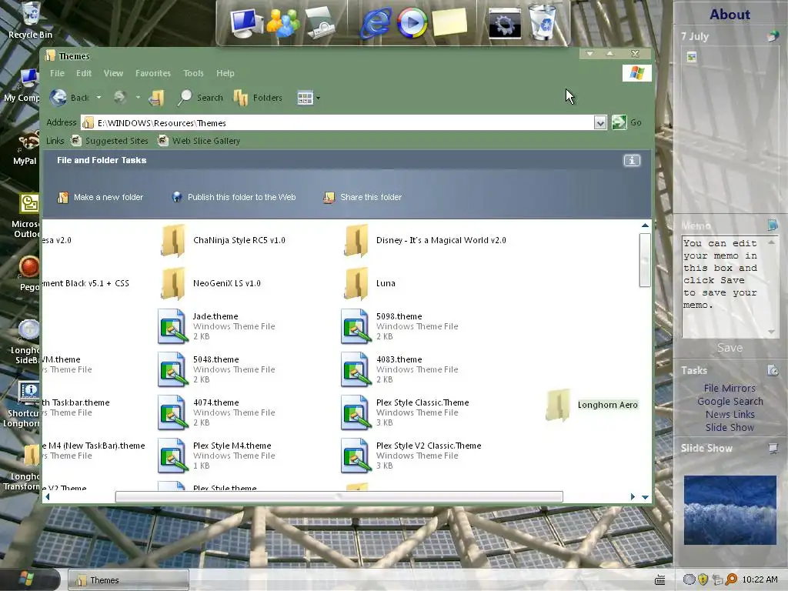The image size is (788, 591).
Task: Click the Back navigation button
Action: tap(70, 98)
